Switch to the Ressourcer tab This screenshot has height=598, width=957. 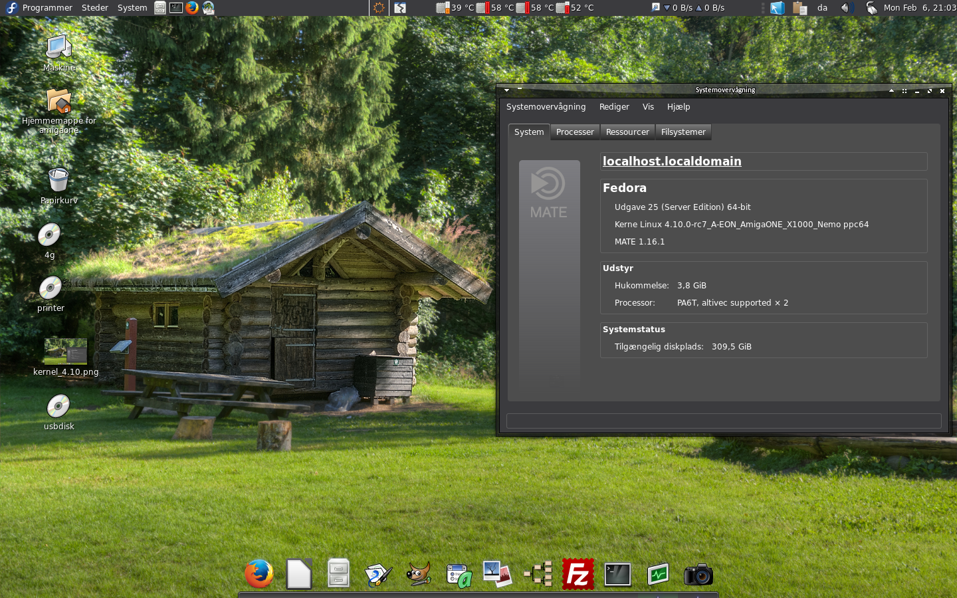click(x=627, y=132)
